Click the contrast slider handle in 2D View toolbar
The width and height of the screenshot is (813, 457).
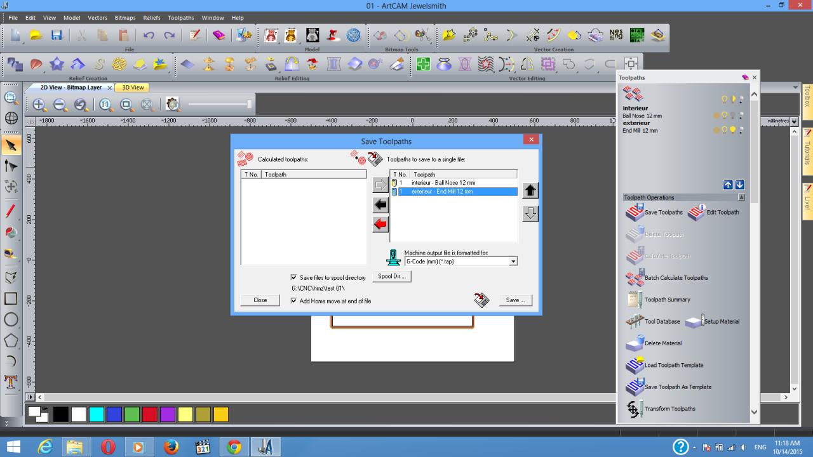[250, 104]
